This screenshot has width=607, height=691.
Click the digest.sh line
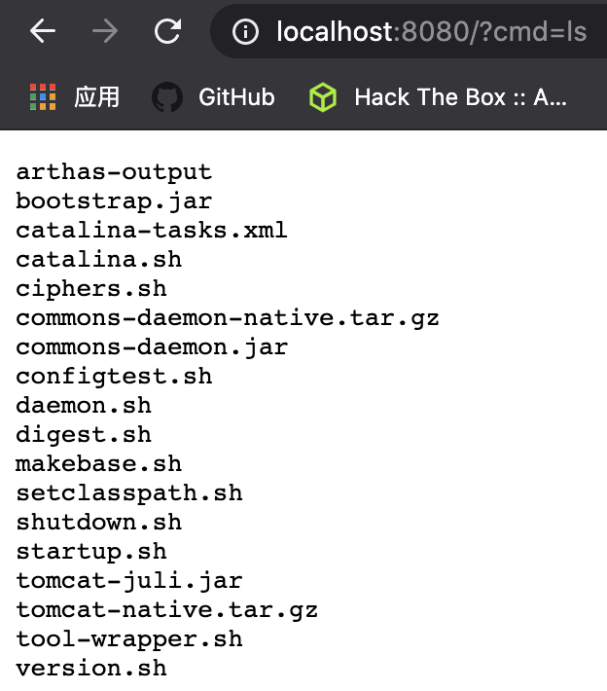tap(84, 435)
